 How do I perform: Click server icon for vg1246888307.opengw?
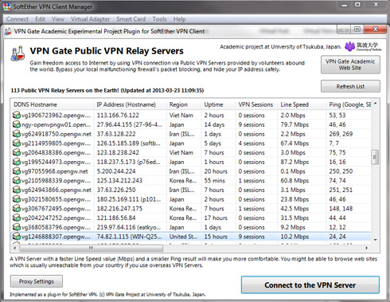click(x=17, y=237)
